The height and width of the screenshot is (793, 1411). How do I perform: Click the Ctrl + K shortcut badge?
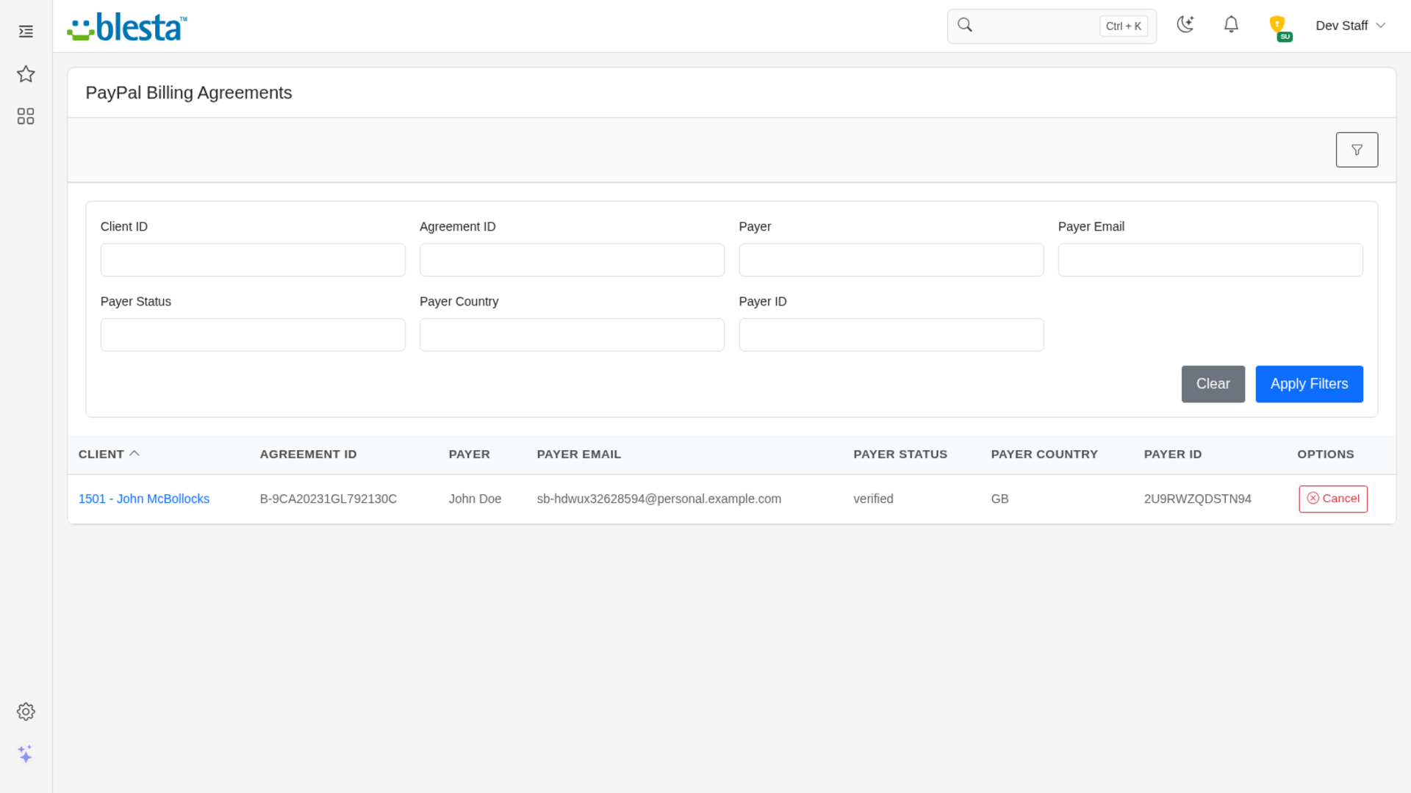pyautogui.click(x=1123, y=26)
